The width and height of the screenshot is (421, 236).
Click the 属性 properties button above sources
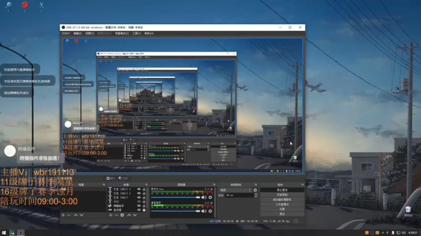(111, 178)
